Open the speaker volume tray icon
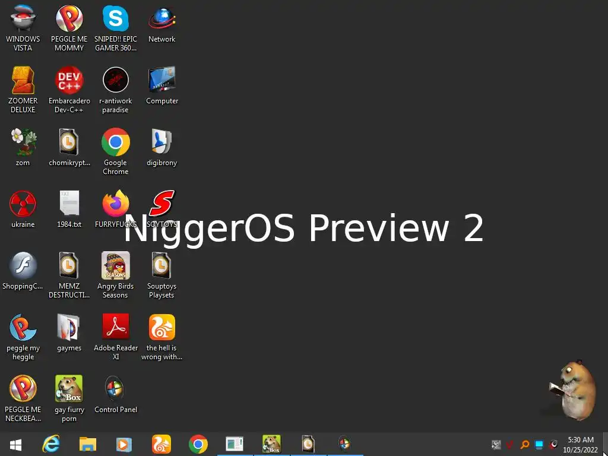Viewport: 608px width, 456px height. click(553, 444)
